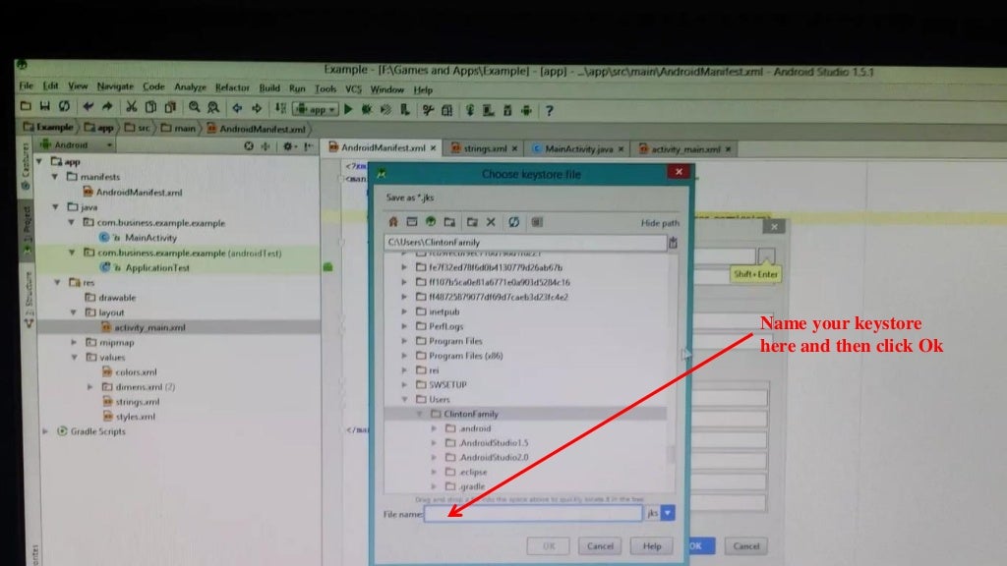Click scroll-from-source icon in Project panel

(x=249, y=146)
